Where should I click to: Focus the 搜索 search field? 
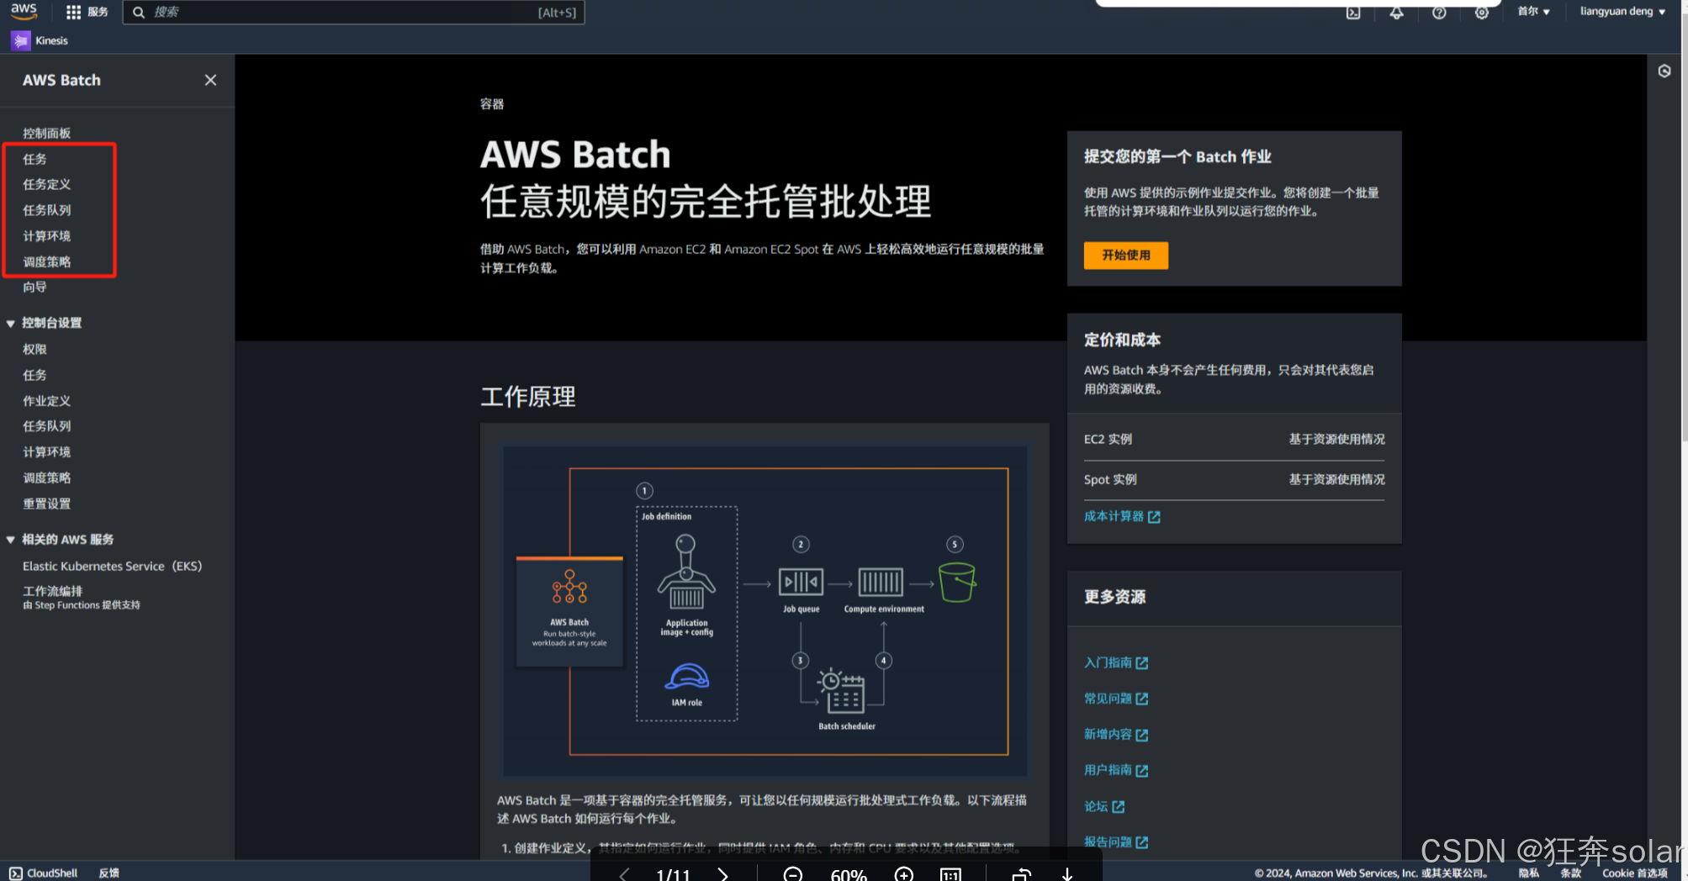coord(353,12)
